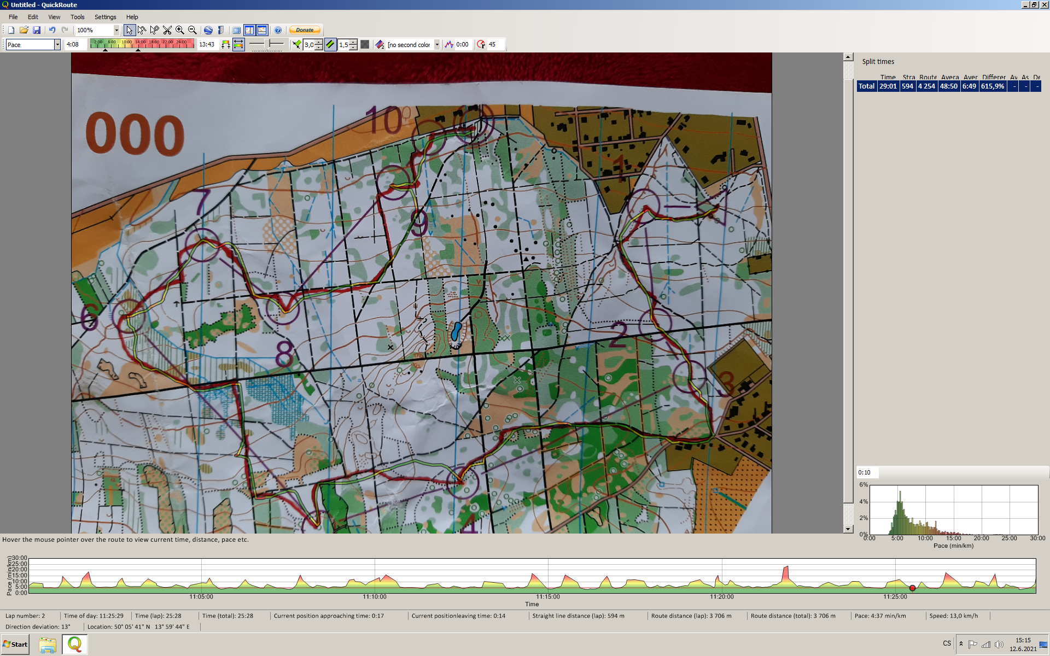The width and height of the screenshot is (1050, 656).
Task: Click the dark mask color swatch
Action: 365,45
